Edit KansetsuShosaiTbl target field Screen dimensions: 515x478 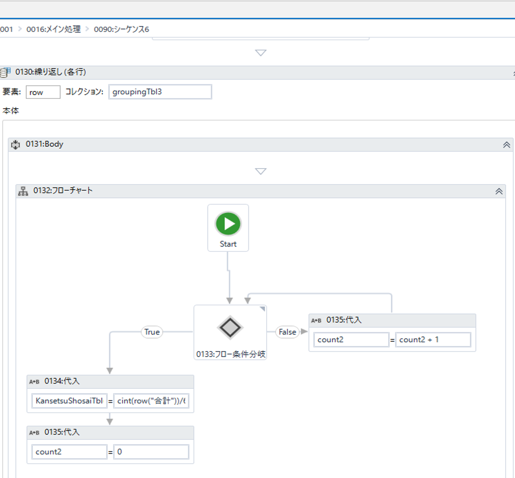[x=69, y=401]
